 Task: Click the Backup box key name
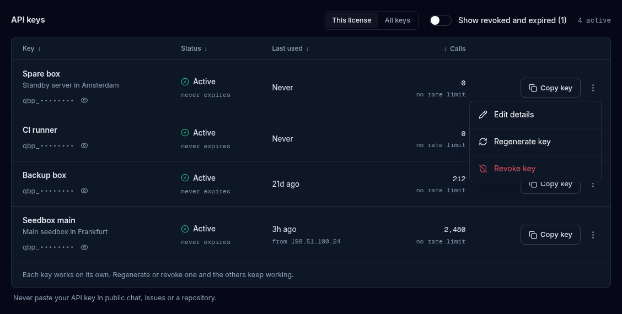click(x=45, y=175)
